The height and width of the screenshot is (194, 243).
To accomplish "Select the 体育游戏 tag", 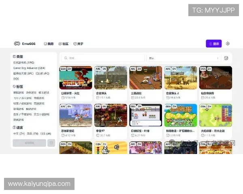I will point(19,109).
